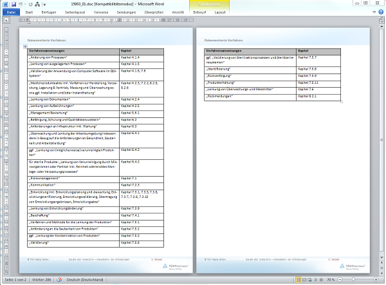The width and height of the screenshot is (386, 285).
Task: Open the Einfügen ribbon tab
Action: [x=49, y=12]
